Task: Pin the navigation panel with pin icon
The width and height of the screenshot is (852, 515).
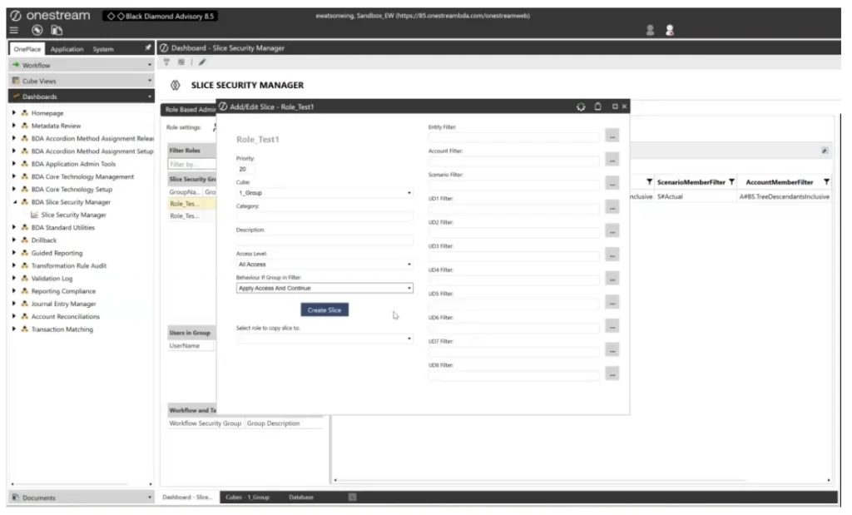Action: tap(148, 48)
